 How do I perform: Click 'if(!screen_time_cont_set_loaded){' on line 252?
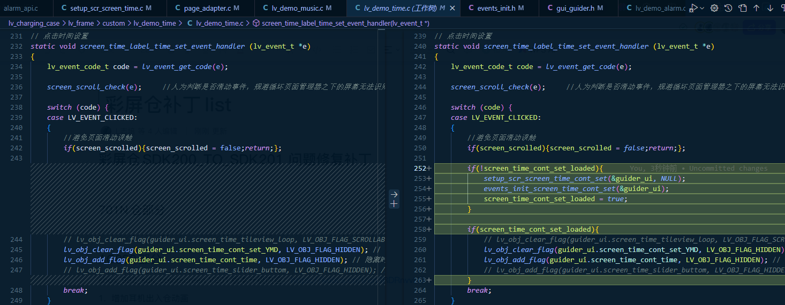535,168
